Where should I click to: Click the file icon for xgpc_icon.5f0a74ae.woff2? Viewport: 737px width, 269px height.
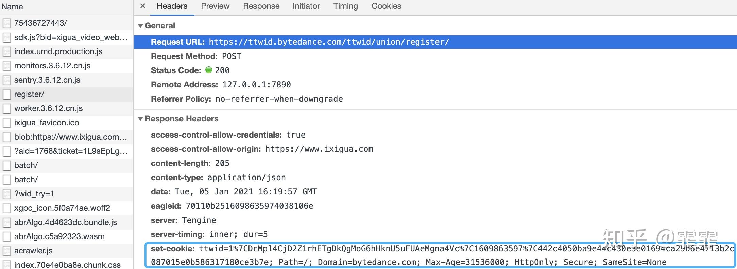(x=7, y=208)
